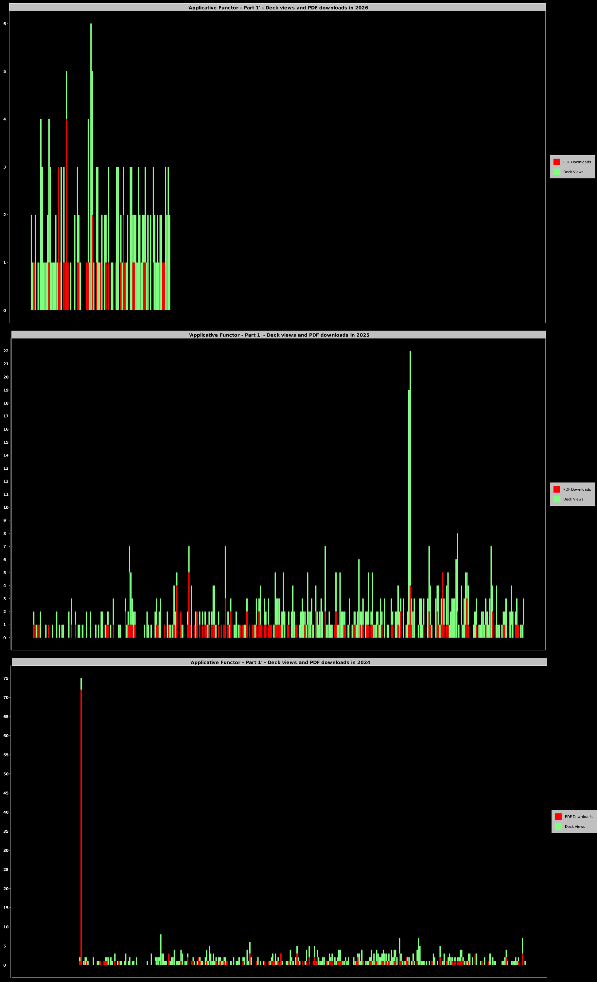Click the red PDF Downloads swatch in 2026 legend
The image size is (597, 982).
point(556,162)
